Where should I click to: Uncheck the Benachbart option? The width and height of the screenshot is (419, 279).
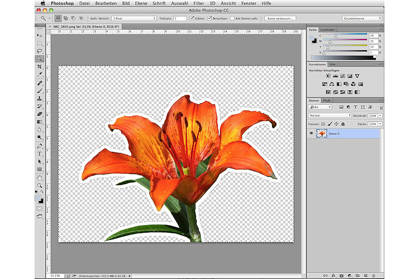coord(209,18)
